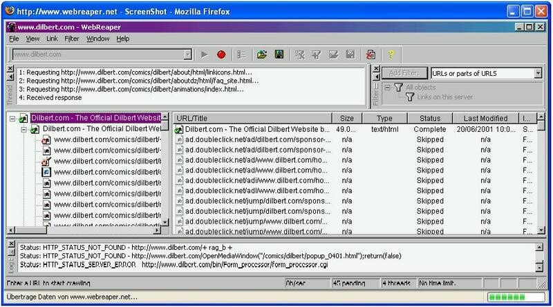The width and height of the screenshot is (553, 307).
Task: Click the URL list scroll down arrow
Action: 541,230
